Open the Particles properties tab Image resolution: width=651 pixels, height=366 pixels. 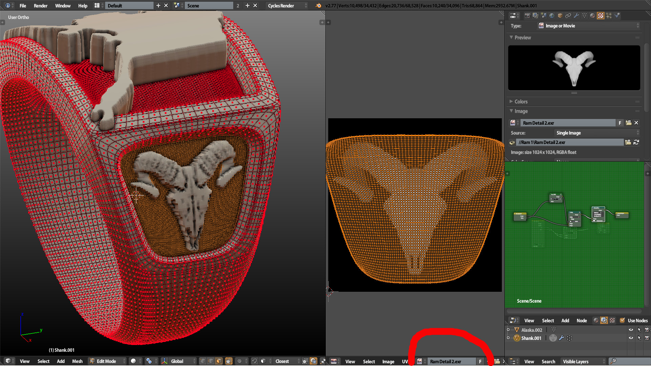(x=609, y=16)
